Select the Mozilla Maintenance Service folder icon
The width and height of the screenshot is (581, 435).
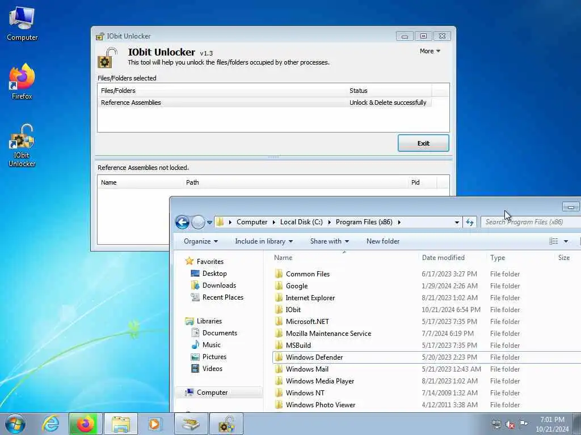(x=279, y=333)
